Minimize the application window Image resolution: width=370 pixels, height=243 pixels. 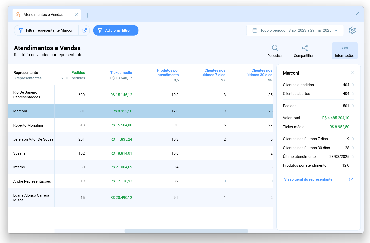click(x=330, y=14)
